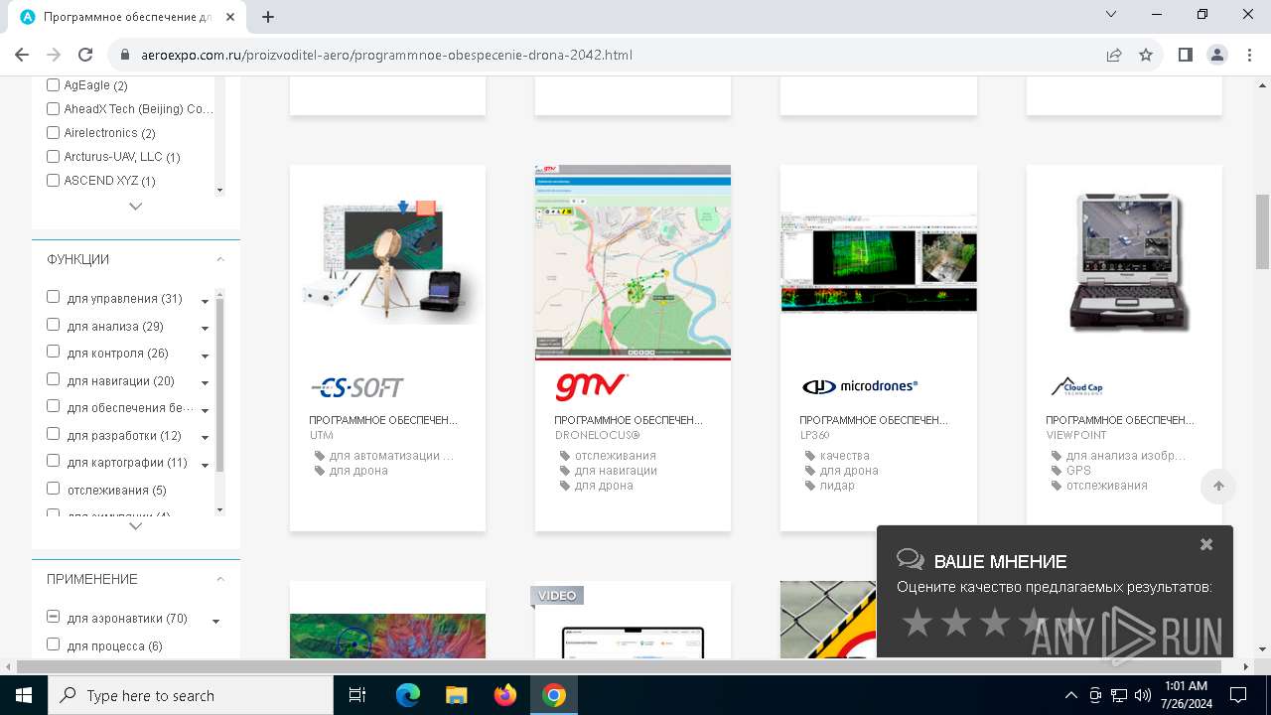Launch Firefox from taskbar

(x=505, y=695)
